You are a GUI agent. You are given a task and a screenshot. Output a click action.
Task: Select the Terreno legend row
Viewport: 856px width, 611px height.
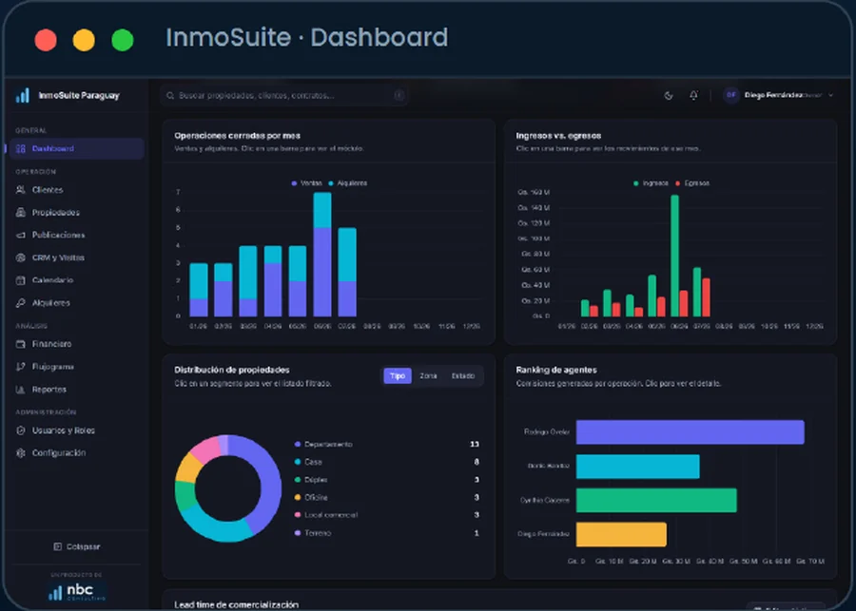[x=387, y=533]
